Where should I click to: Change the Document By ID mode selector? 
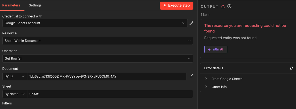point(15,76)
